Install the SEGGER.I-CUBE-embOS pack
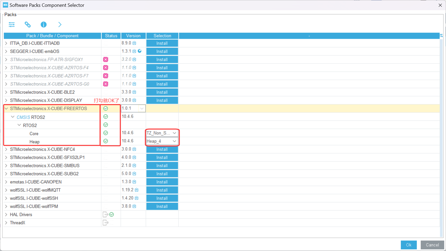 [x=162, y=51]
